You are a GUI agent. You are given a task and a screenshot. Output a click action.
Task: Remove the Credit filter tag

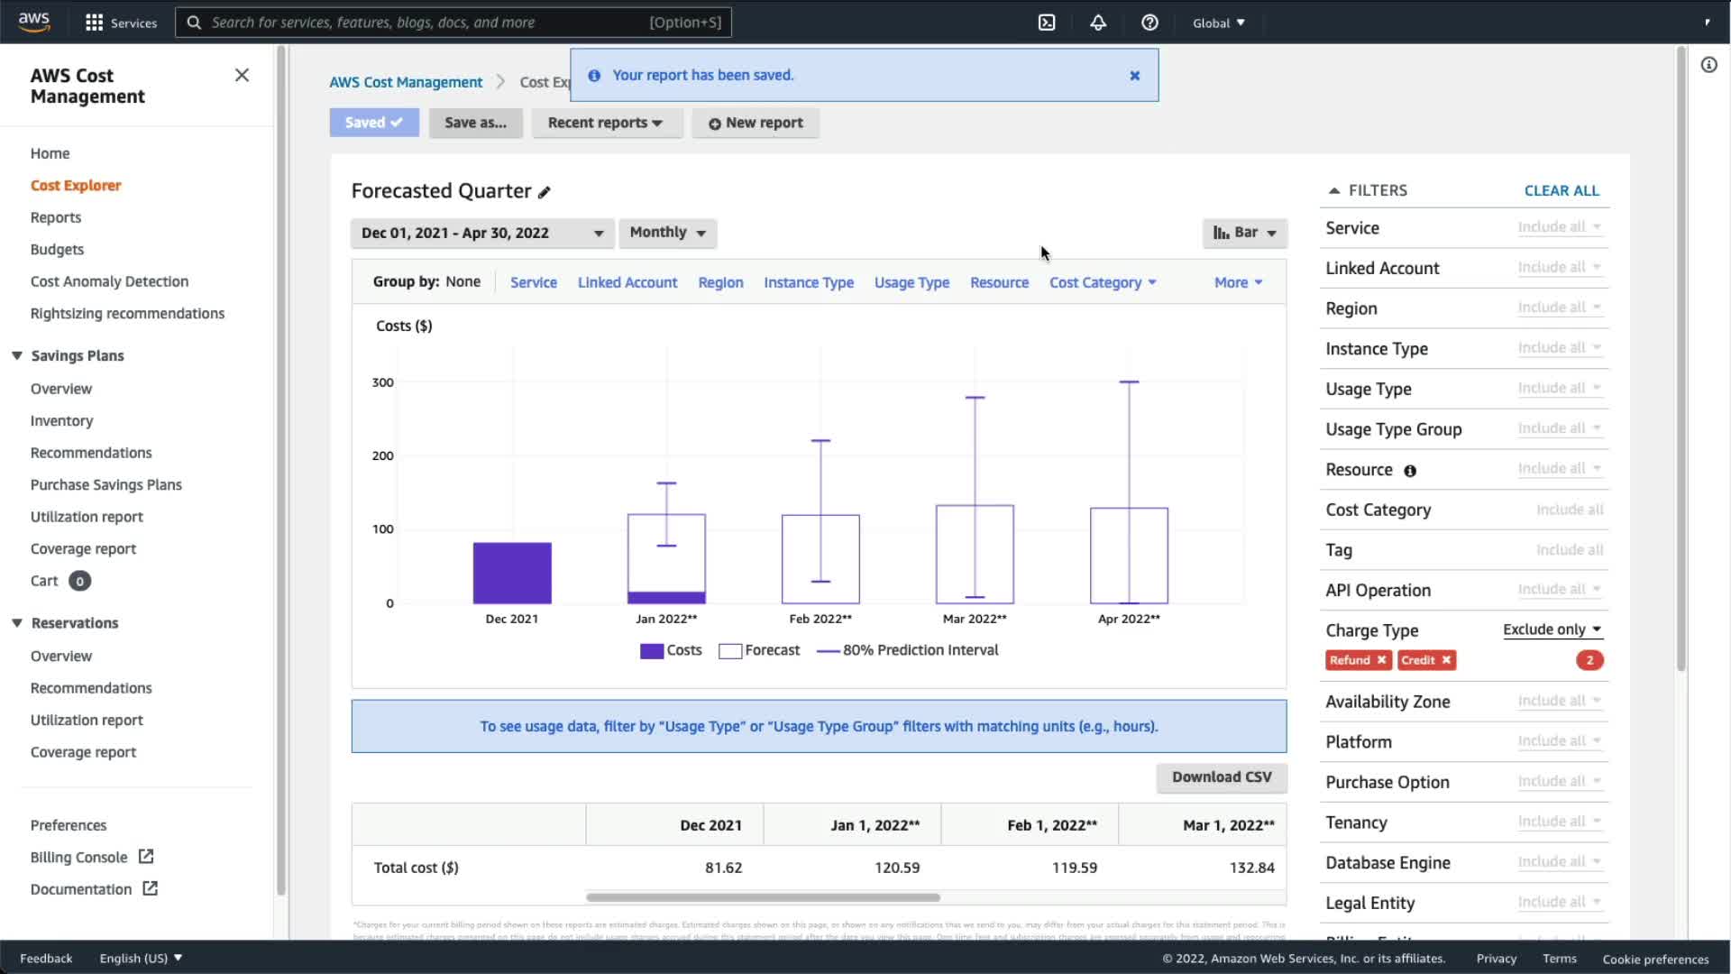[x=1446, y=660]
